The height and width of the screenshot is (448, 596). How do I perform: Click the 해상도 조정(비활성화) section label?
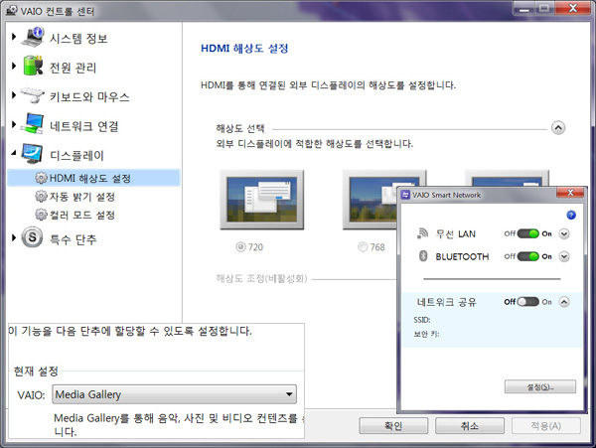(x=261, y=278)
